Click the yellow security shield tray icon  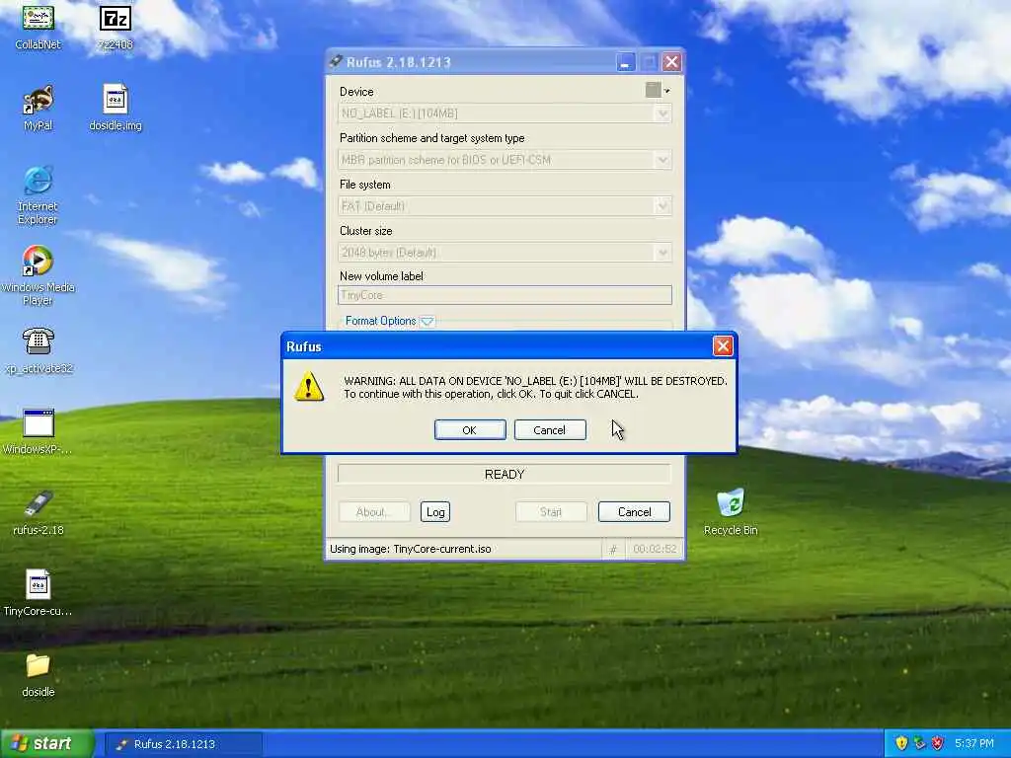click(x=901, y=743)
